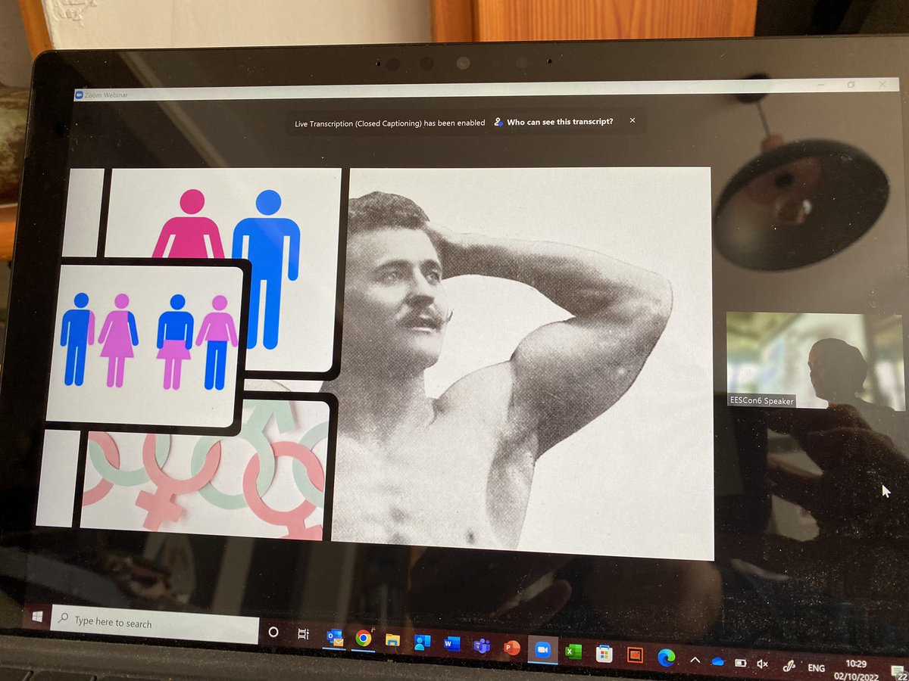
Task: Show hidden system tray icons
Action: coord(695,660)
